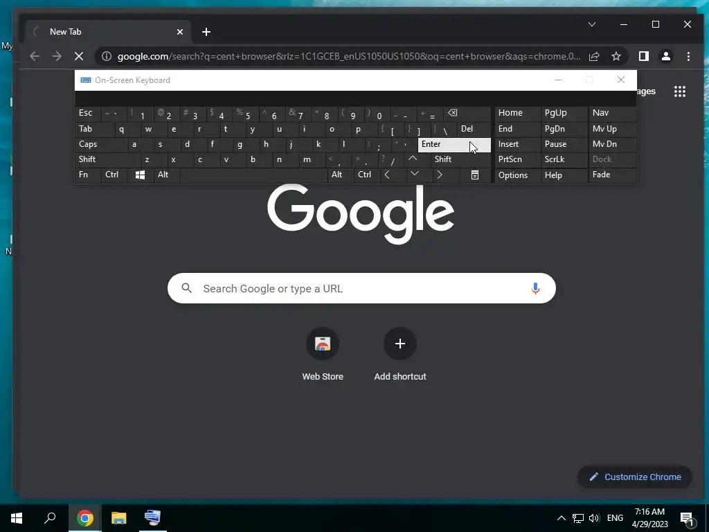Screen dimensions: 709x532
Task: Click the Esc key on On-Screen Keyboard
Action: [88, 114]
